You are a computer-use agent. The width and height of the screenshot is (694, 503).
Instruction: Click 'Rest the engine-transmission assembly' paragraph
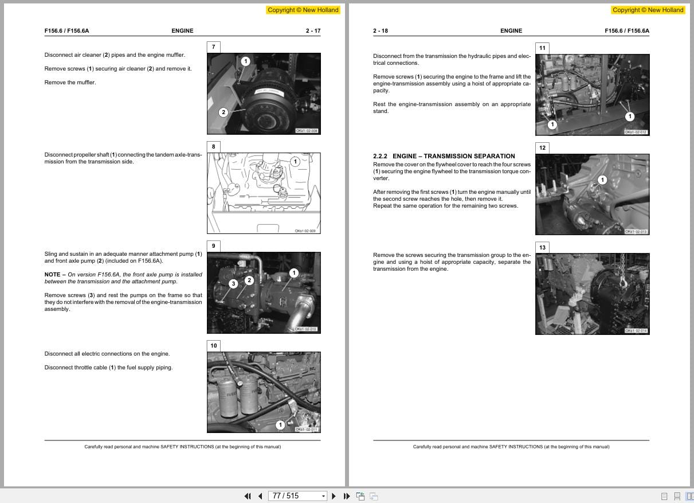(x=452, y=108)
